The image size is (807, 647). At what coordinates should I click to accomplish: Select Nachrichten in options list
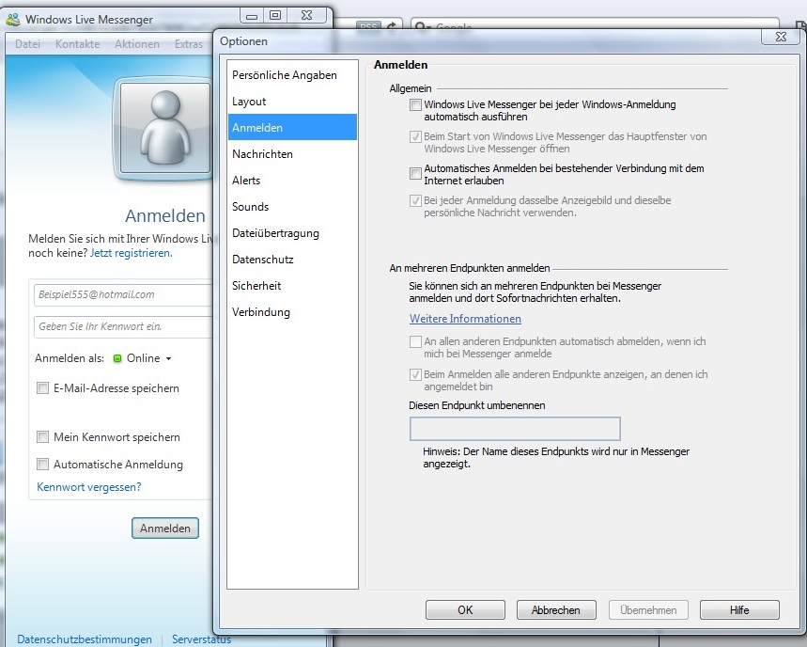pos(292,154)
